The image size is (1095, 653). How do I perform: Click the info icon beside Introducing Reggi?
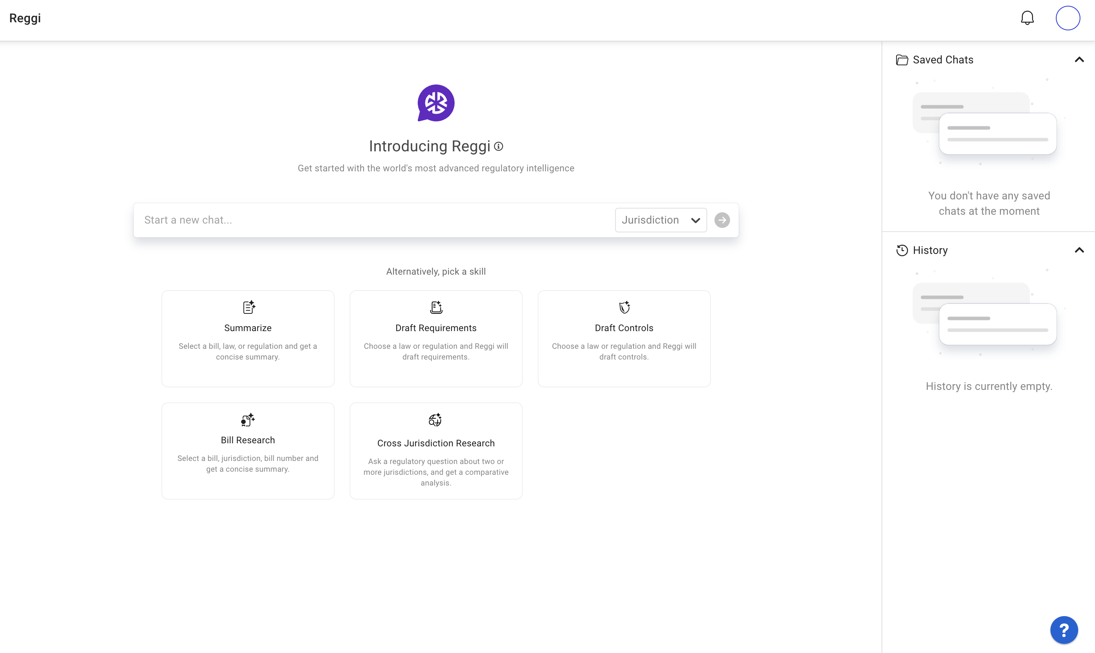[498, 146]
